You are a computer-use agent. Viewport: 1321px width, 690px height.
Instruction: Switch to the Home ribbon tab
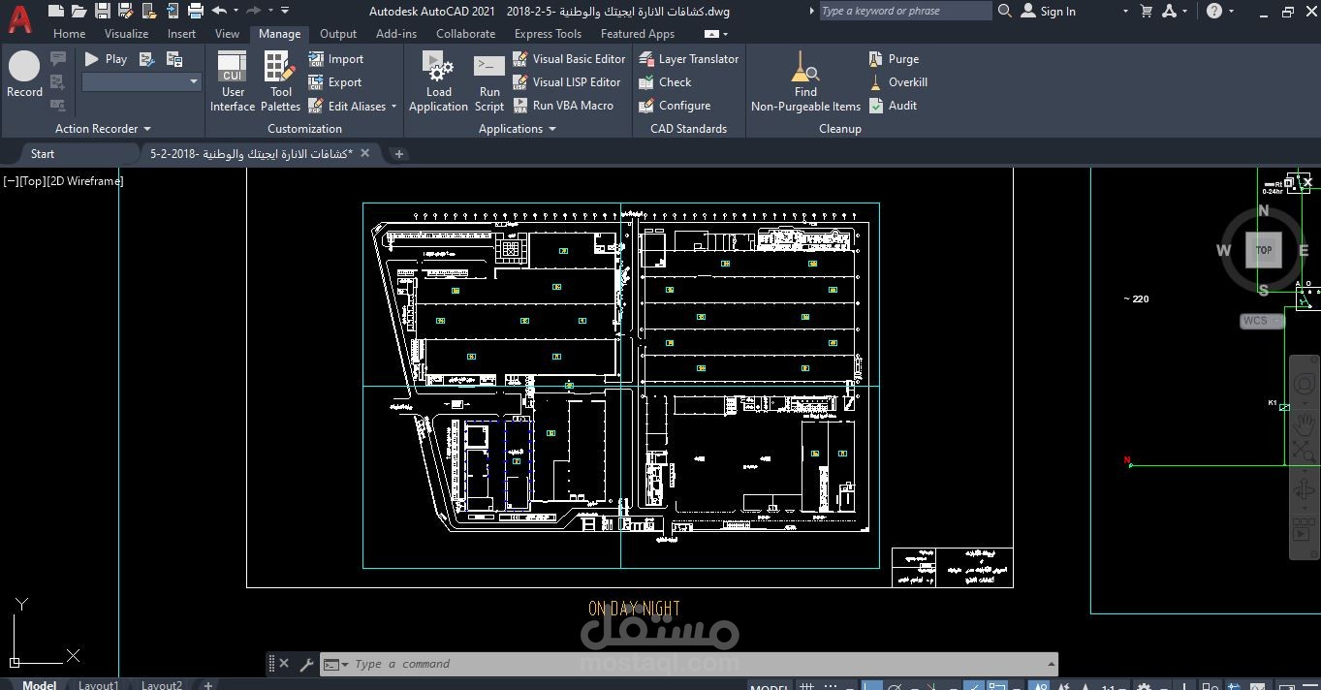(69, 34)
